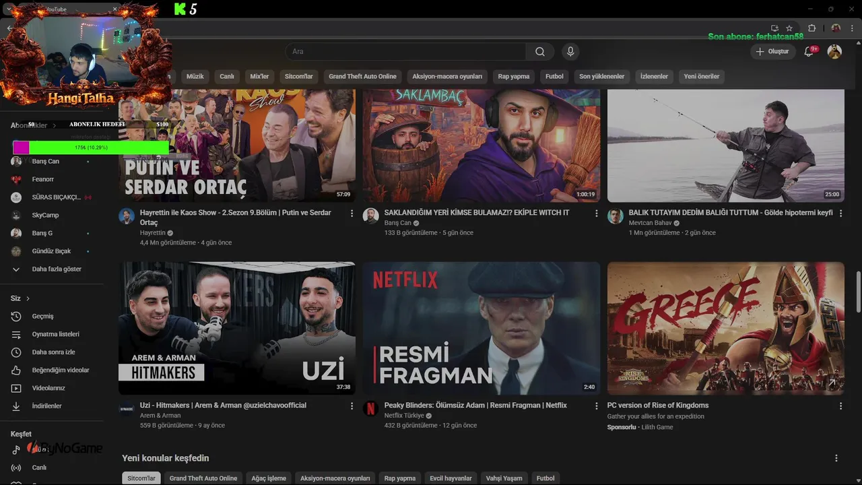862x485 pixels.
Task: Open account avatar menu
Action: tap(834, 52)
